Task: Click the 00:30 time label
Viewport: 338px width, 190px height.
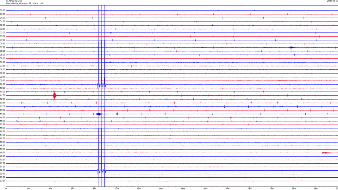Action: (x=3, y=14)
